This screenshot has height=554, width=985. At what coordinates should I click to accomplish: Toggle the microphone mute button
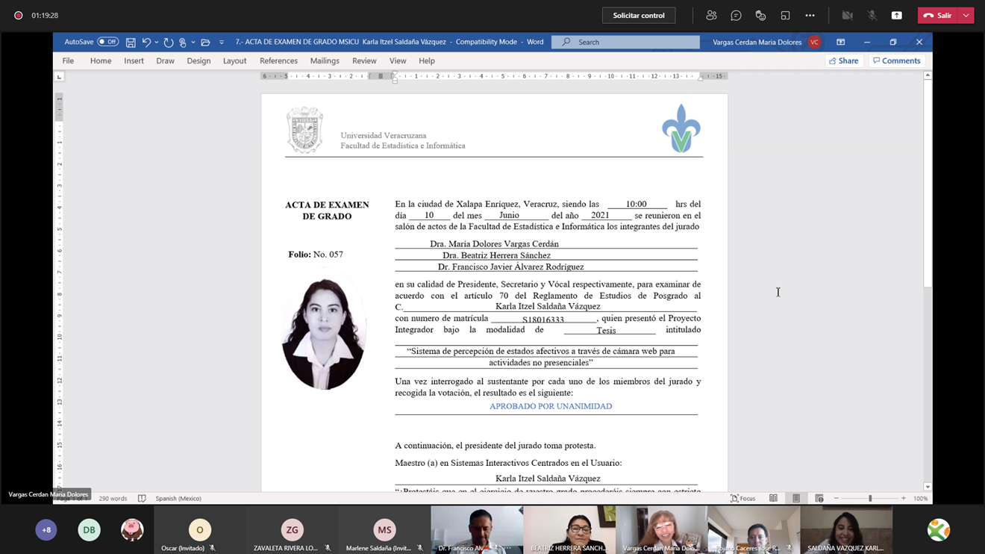[872, 16]
